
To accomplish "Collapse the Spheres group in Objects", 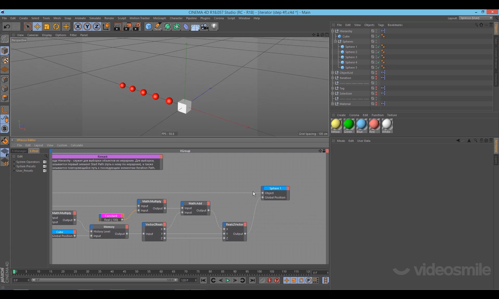I will [x=336, y=42].
